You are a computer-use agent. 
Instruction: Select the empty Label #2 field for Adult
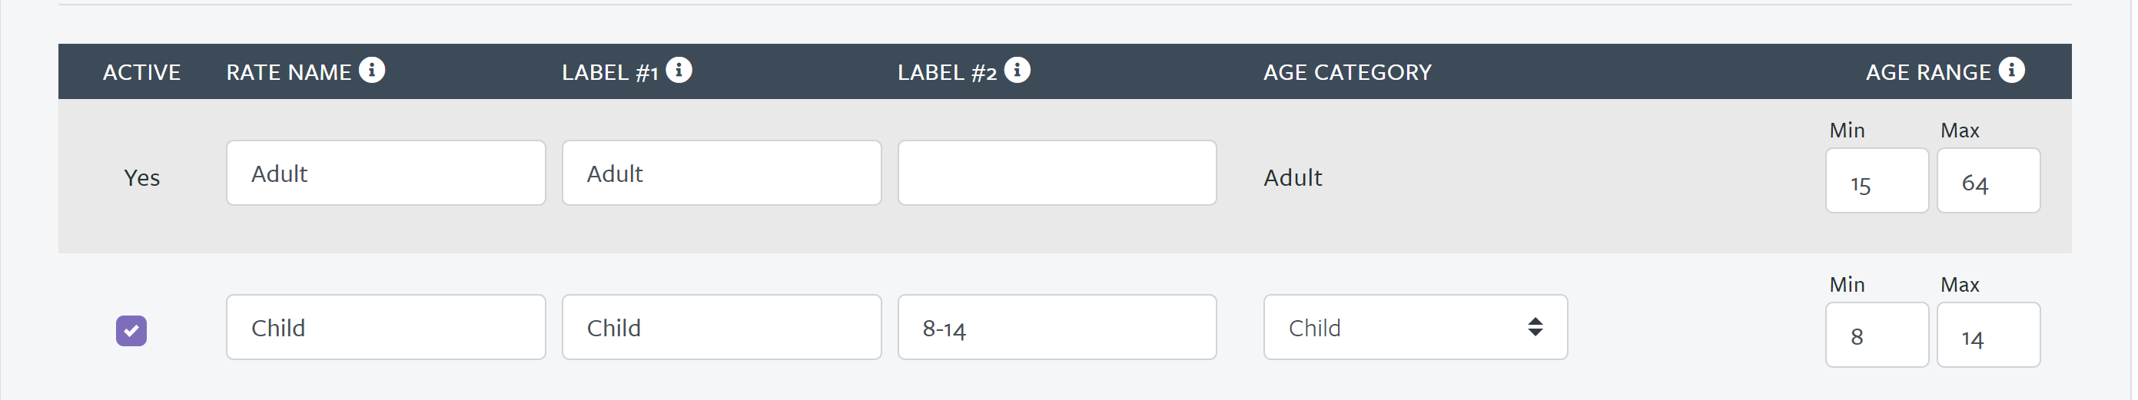point(1057,173)
